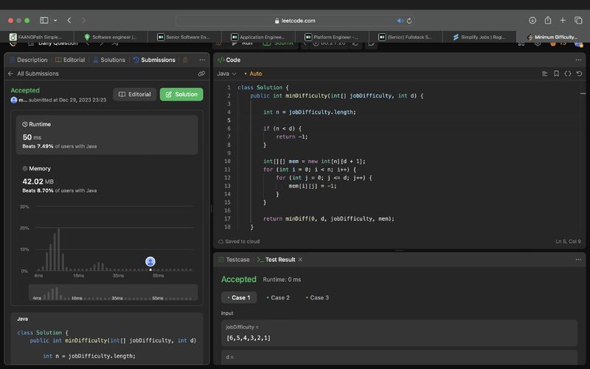
Task: Open the sidebar options chevron in Safari
Action: (55, 21)
